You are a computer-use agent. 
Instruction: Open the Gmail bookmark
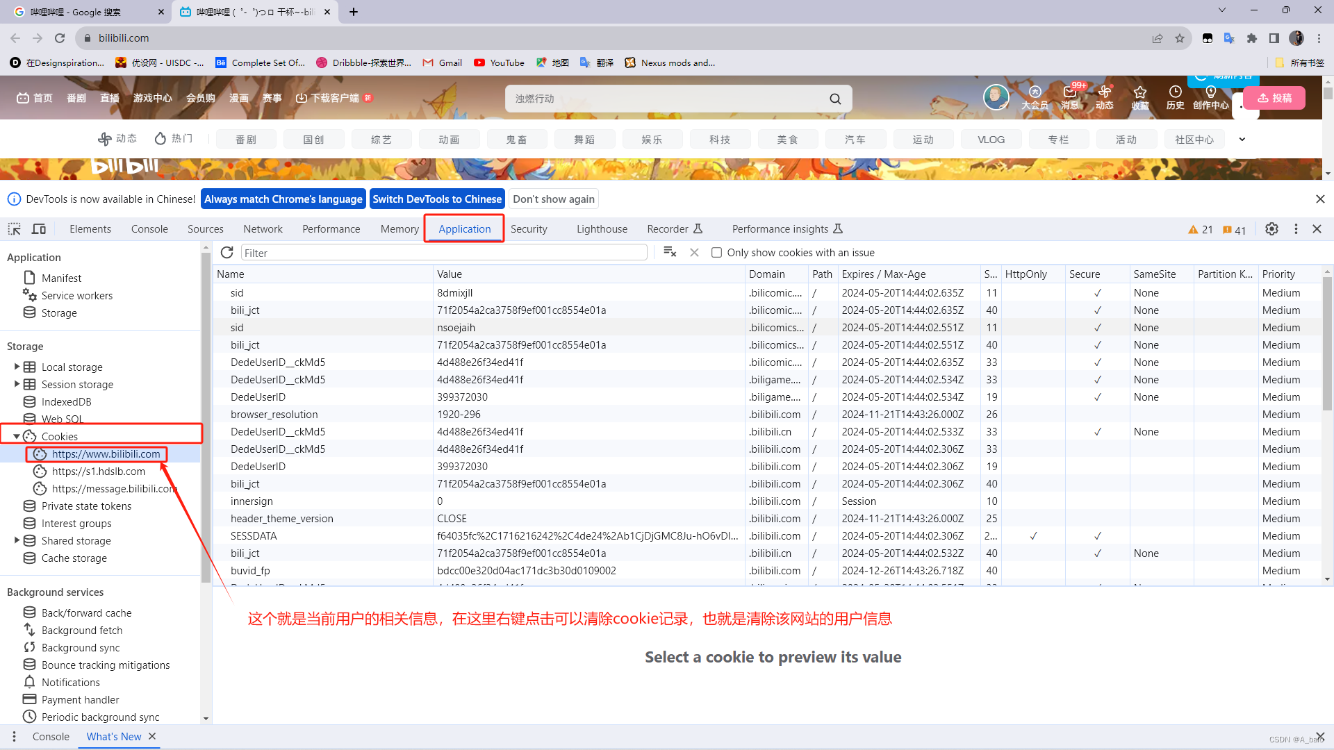click(443, 62)
